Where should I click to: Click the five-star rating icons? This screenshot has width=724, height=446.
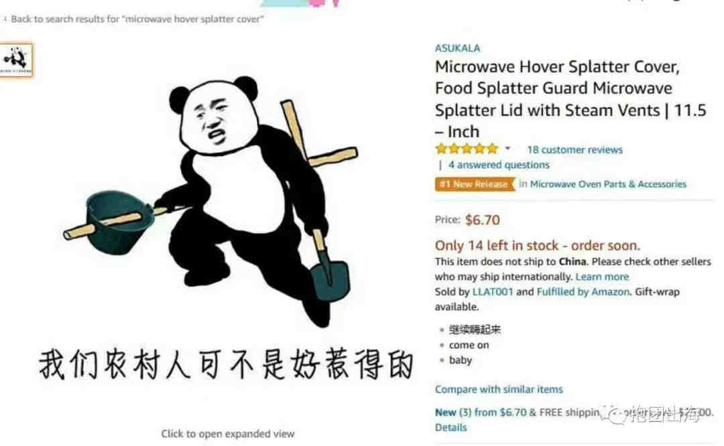pyautogui.click(x=467, y=149)
